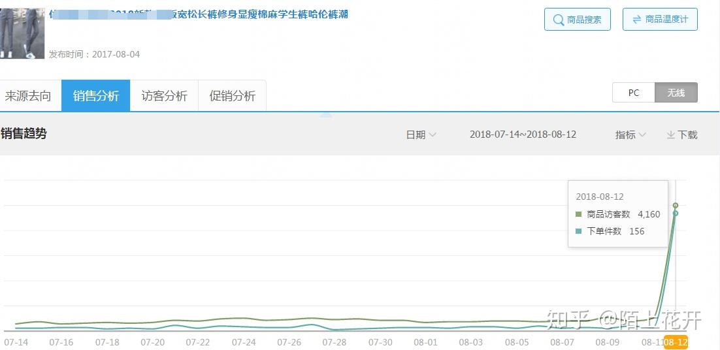Switch to PC view
This screenshot has width=720, height=350.
633,93
